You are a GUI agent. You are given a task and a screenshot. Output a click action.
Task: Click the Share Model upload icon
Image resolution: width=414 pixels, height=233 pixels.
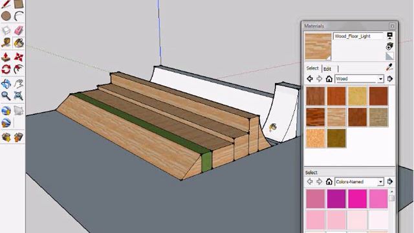(x=19, y=137)
